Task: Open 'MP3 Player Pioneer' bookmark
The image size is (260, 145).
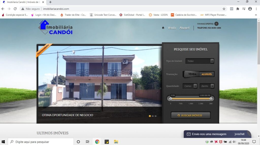Action: 213,15
